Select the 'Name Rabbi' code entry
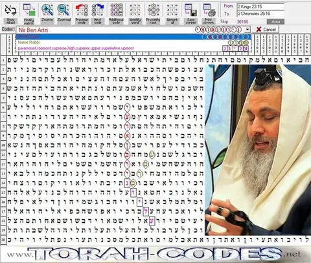Viewport: 311px width, 263px height. click(133, 43)
